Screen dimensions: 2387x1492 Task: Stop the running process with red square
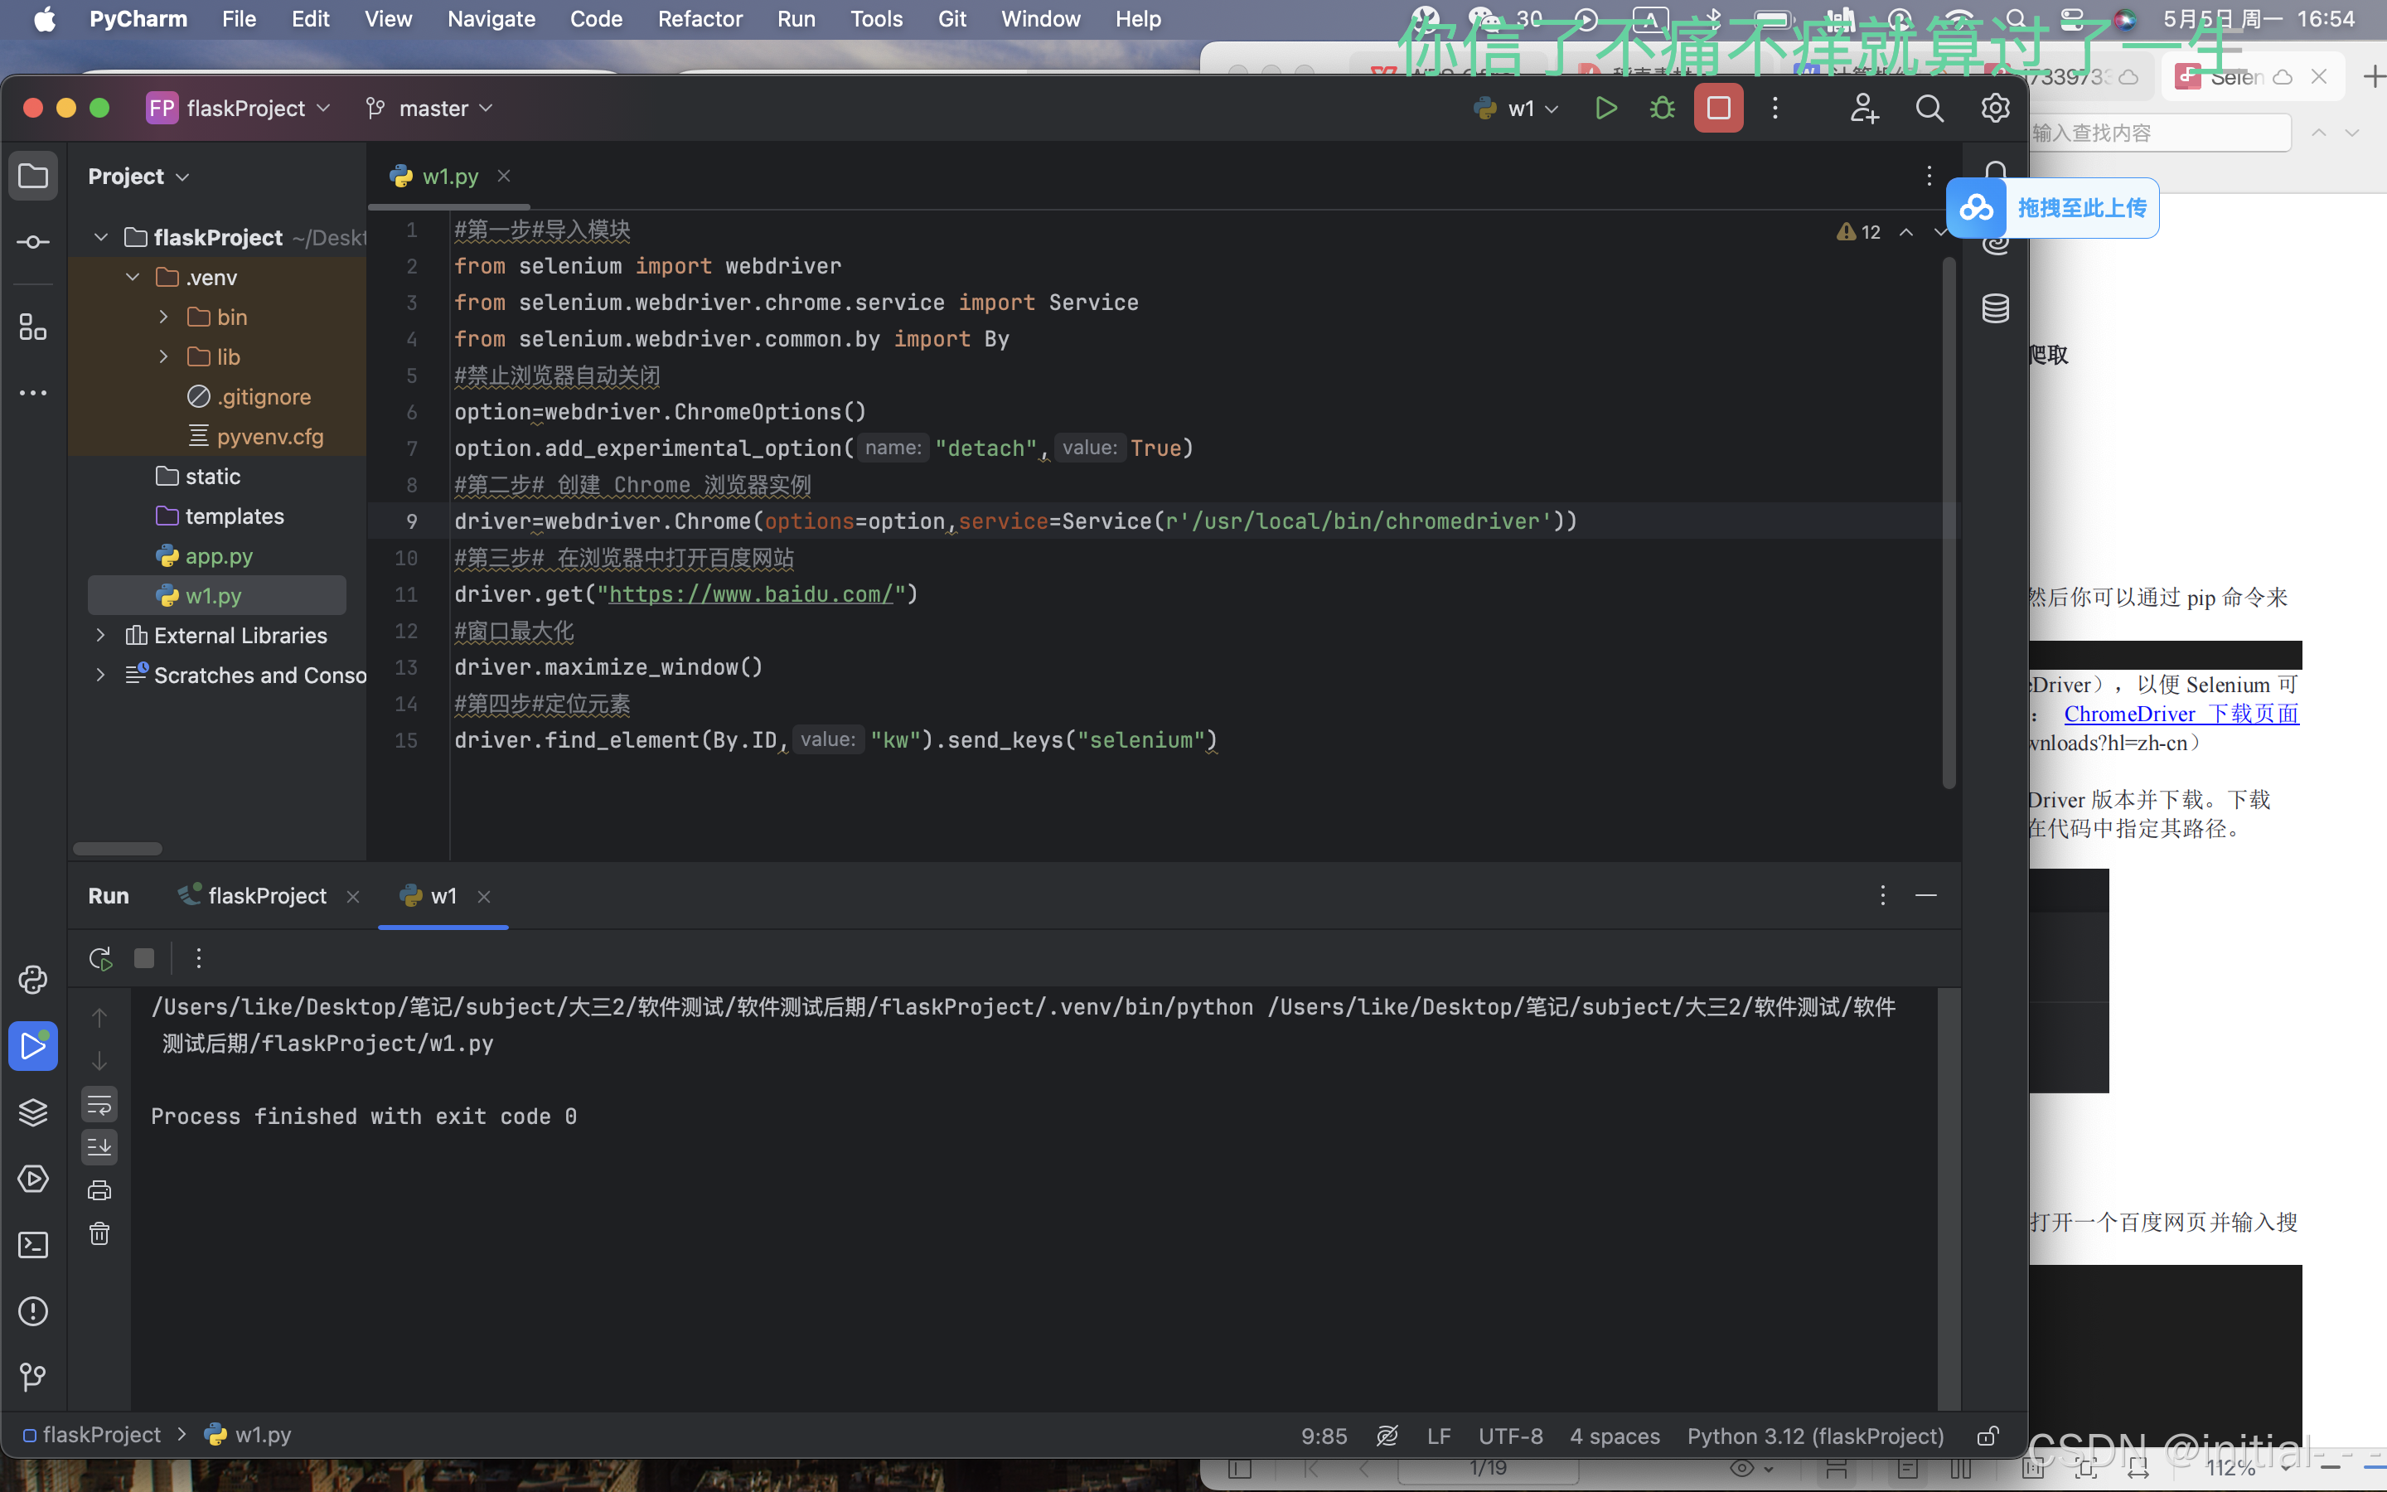1718,109
